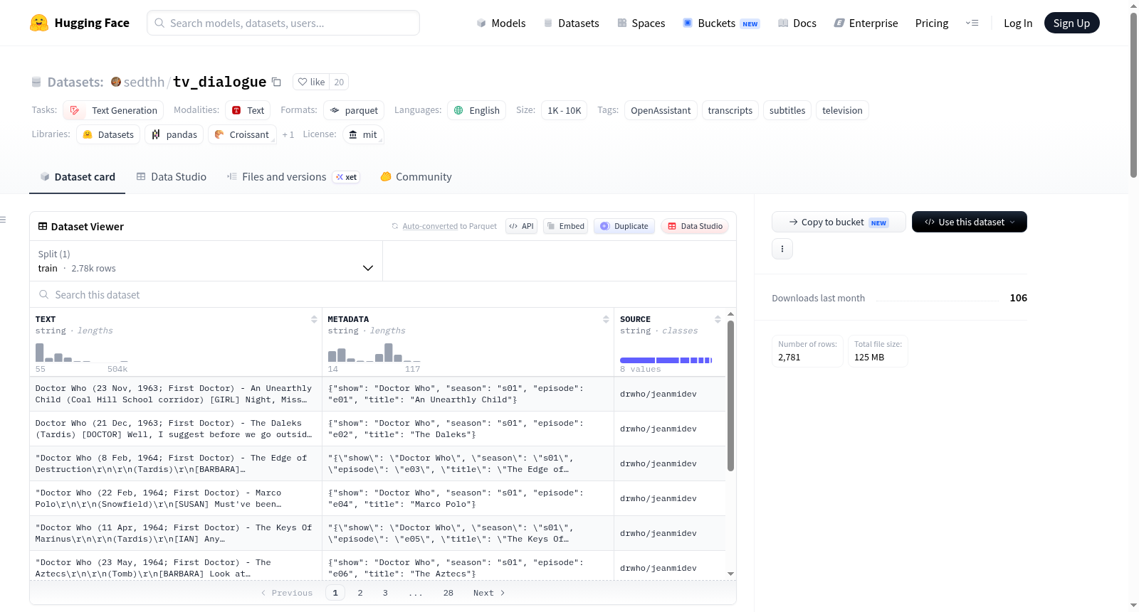Click the dataset table vertical scrollbar
Viewport: 1139px width, 612px height.
point(730,395)
